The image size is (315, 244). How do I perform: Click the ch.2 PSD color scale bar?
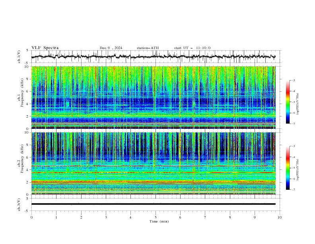tap(288, 168)
